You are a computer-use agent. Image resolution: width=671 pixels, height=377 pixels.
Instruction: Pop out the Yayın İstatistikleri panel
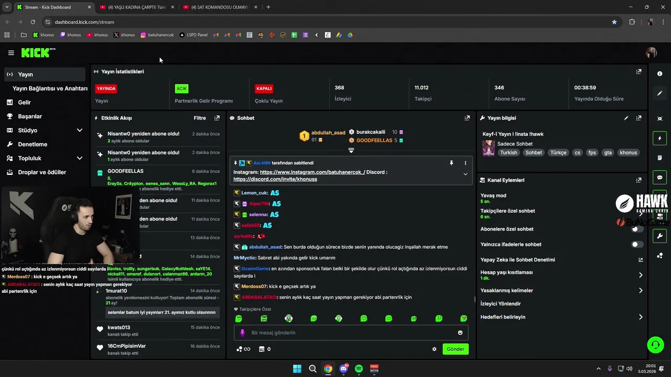pos(638,72)
